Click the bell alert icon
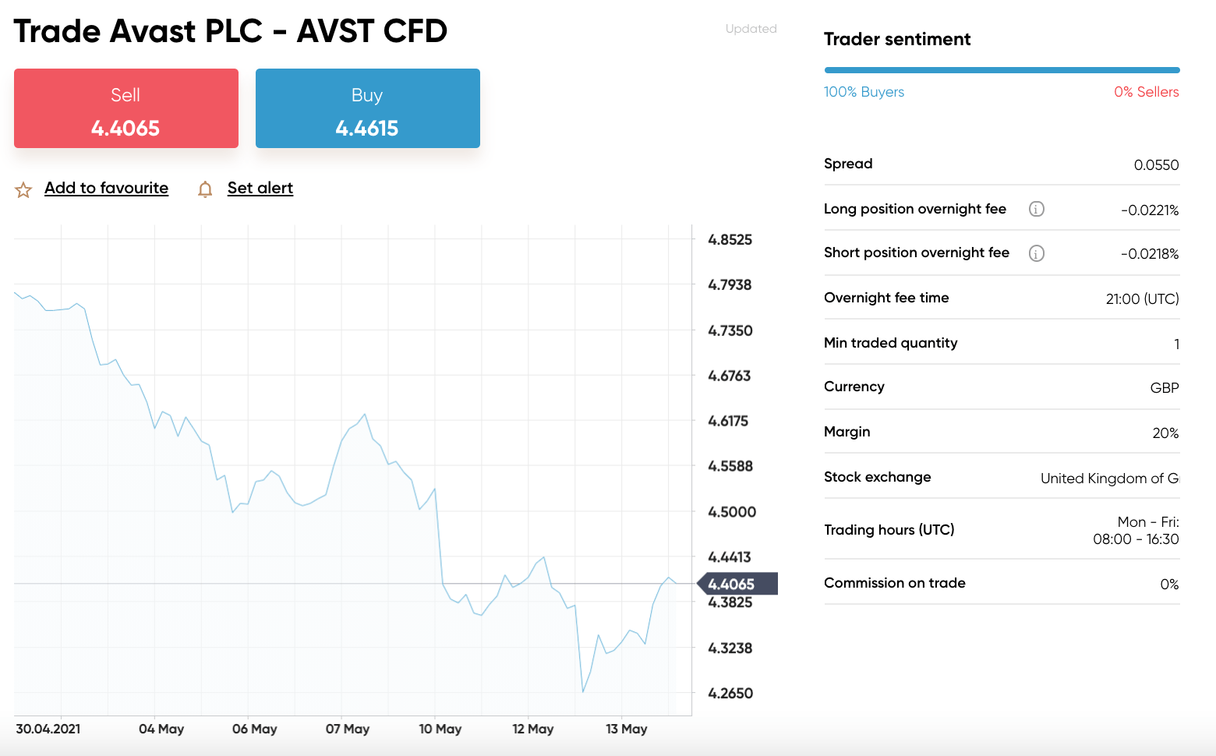 click(x=205, y=189)
